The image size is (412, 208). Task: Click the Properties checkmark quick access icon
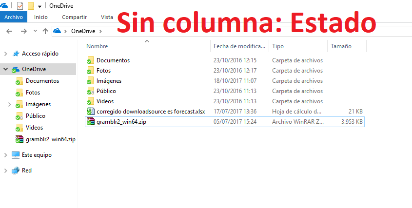[x=20, y=5]
